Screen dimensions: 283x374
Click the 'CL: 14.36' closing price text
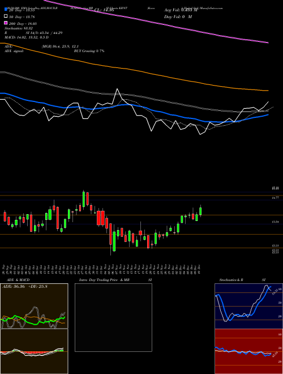pos(104,10)
